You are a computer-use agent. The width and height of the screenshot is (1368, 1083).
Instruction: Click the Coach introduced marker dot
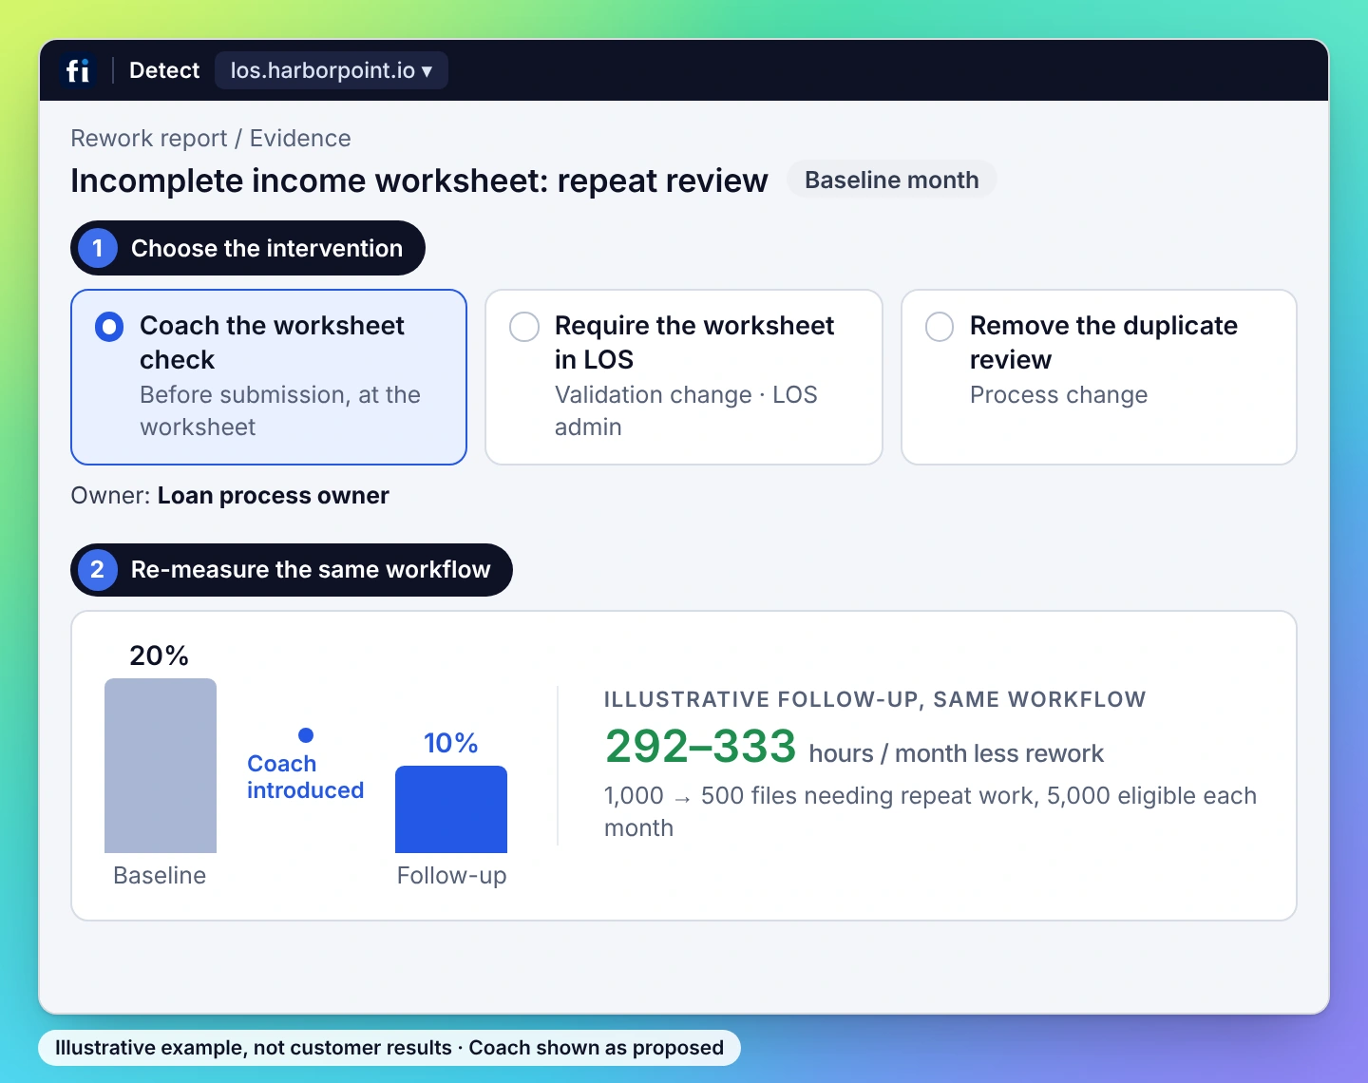coord(306,735)
